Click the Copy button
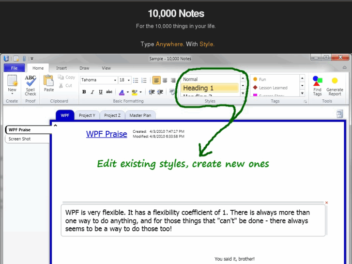Image resolution: width=352 pixels, height=264 pixels. (66, 77)
